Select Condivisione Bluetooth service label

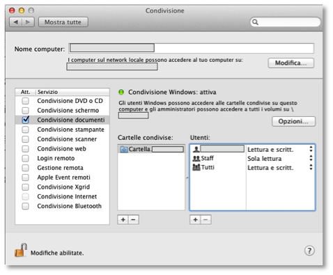click(x=69, y=206)
